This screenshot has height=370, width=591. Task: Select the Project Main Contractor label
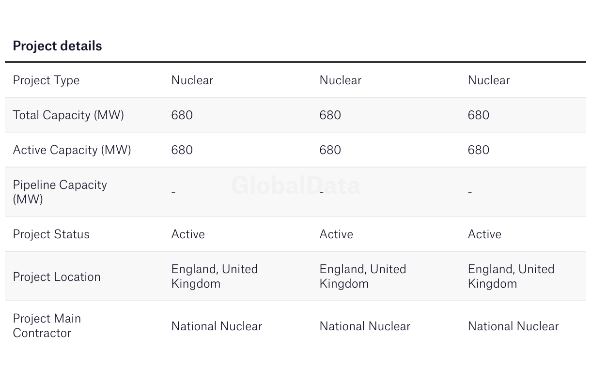coord(47,325)
